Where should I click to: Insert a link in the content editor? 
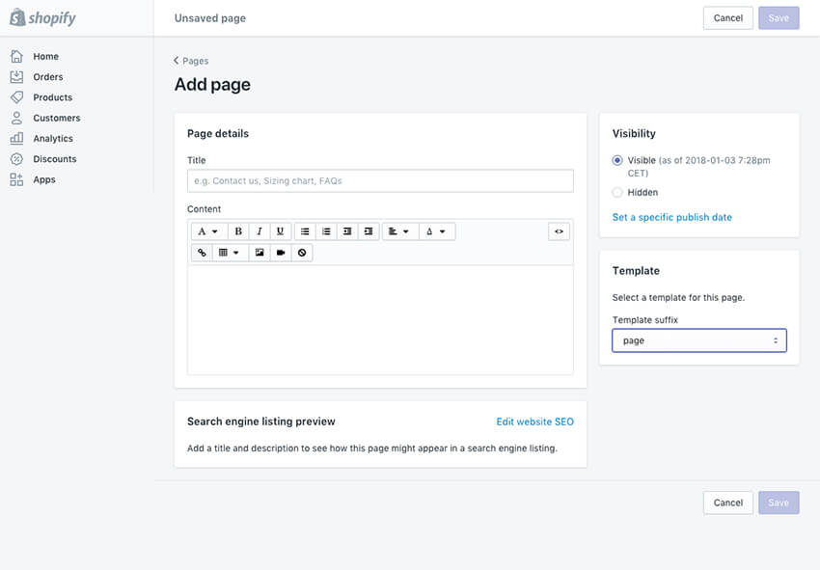202,252
